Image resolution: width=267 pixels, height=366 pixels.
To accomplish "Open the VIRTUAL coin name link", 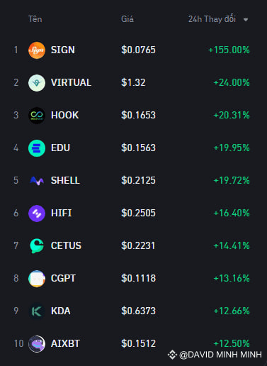I will 71,82.
